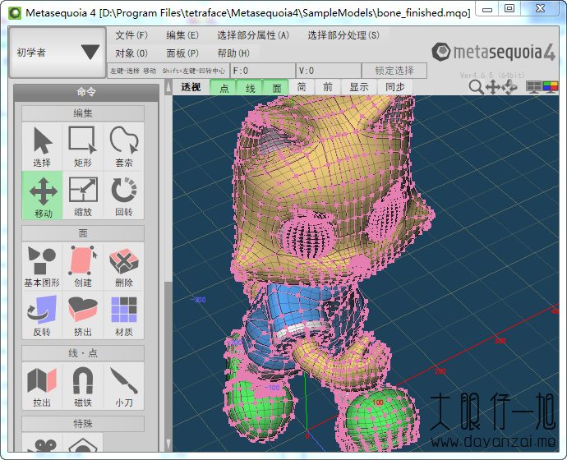Click the rotate view icon
Image resolution: width=567 pixels, height=460 pixels.
509,87
